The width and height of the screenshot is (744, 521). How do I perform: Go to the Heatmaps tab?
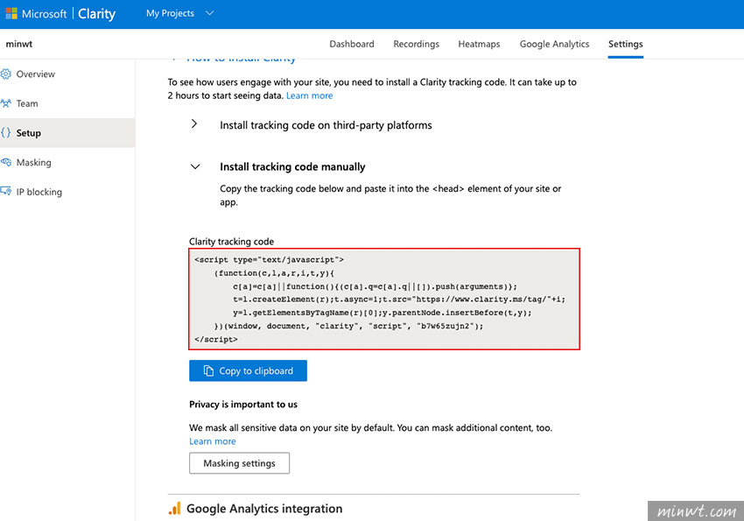pos(479,44)
